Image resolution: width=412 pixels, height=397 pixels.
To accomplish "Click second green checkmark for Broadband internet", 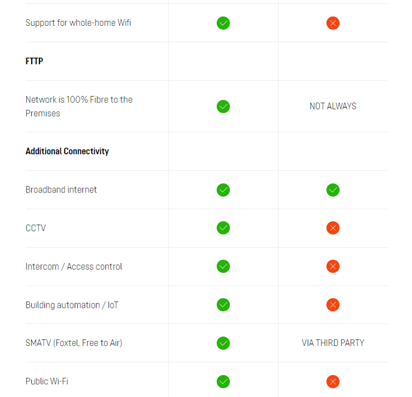I will 332,190.
